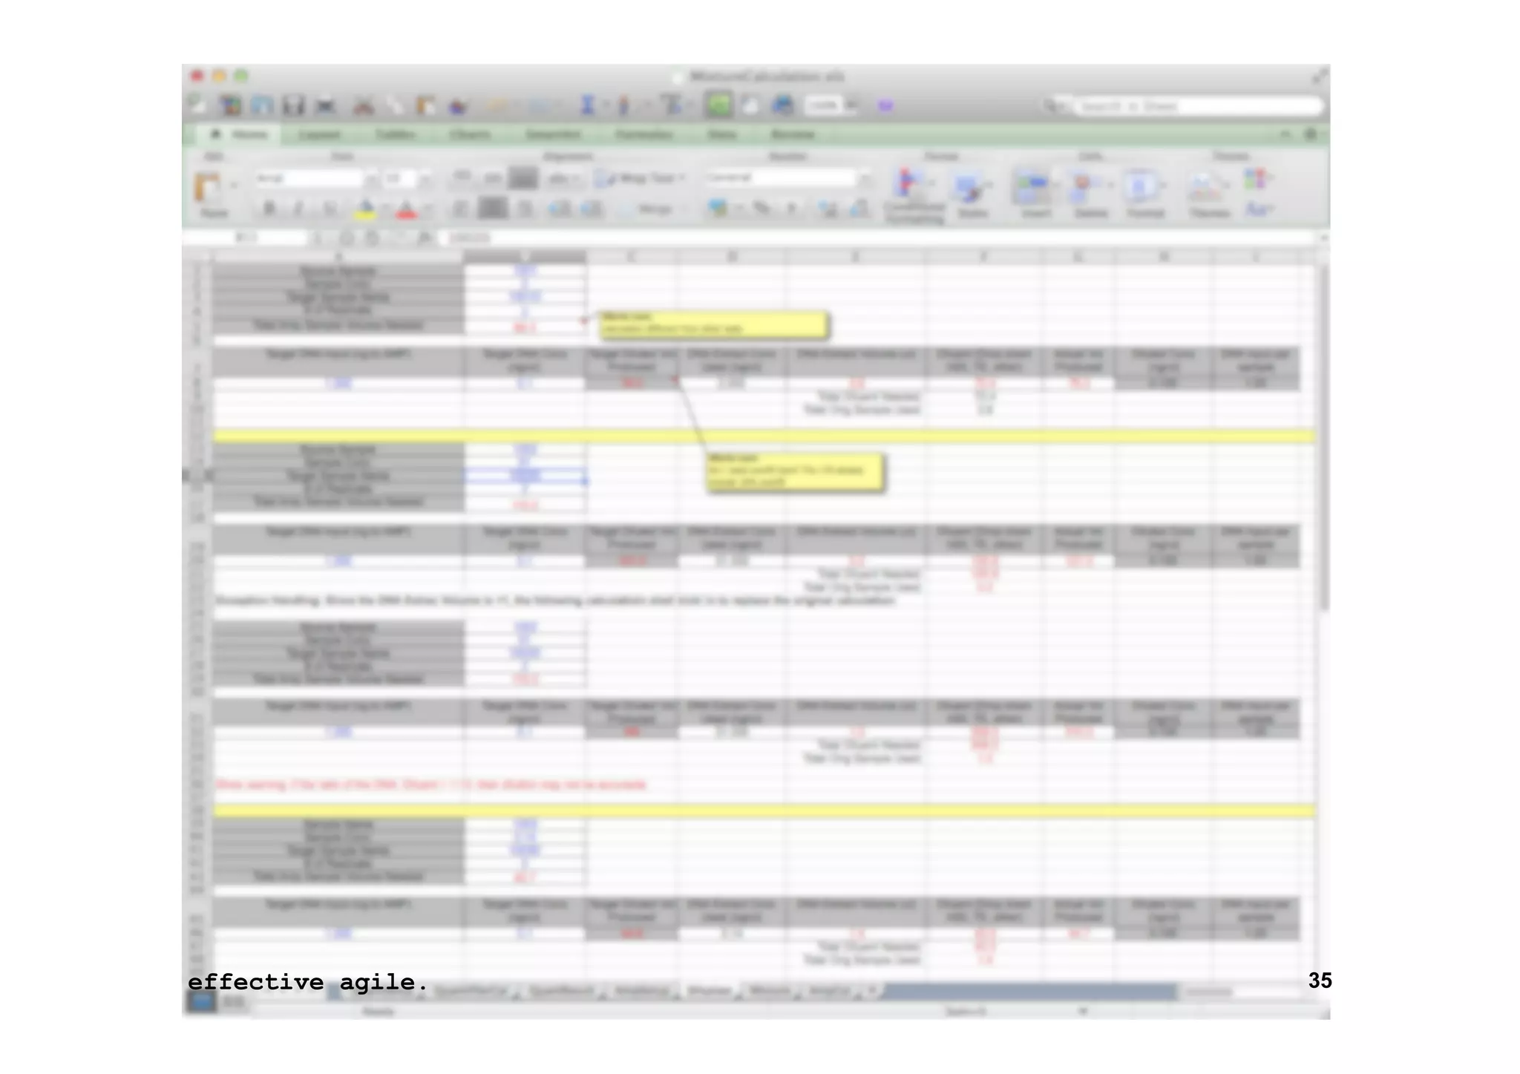
Task: Click the Save icon in toolbar
Action: pos(293,105)
